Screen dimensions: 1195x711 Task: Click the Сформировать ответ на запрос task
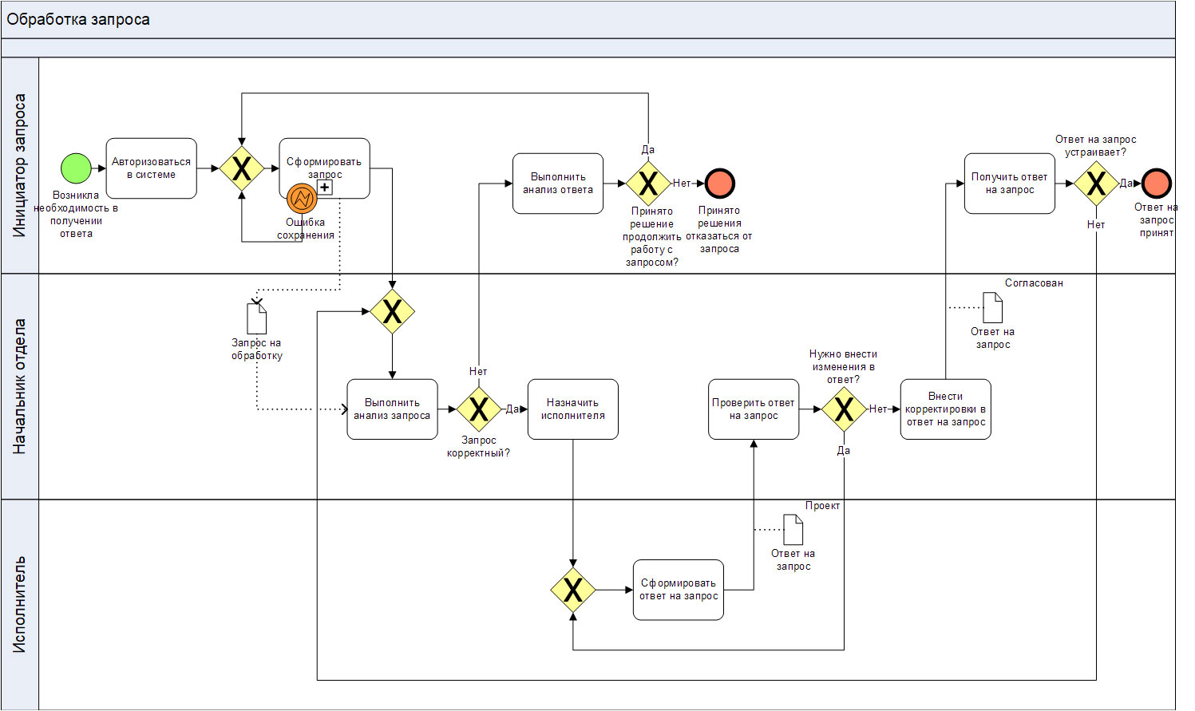tap(679, 591)
